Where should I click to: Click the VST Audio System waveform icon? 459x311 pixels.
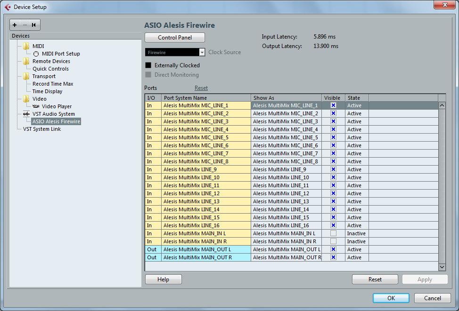click(x=26, y=114)
